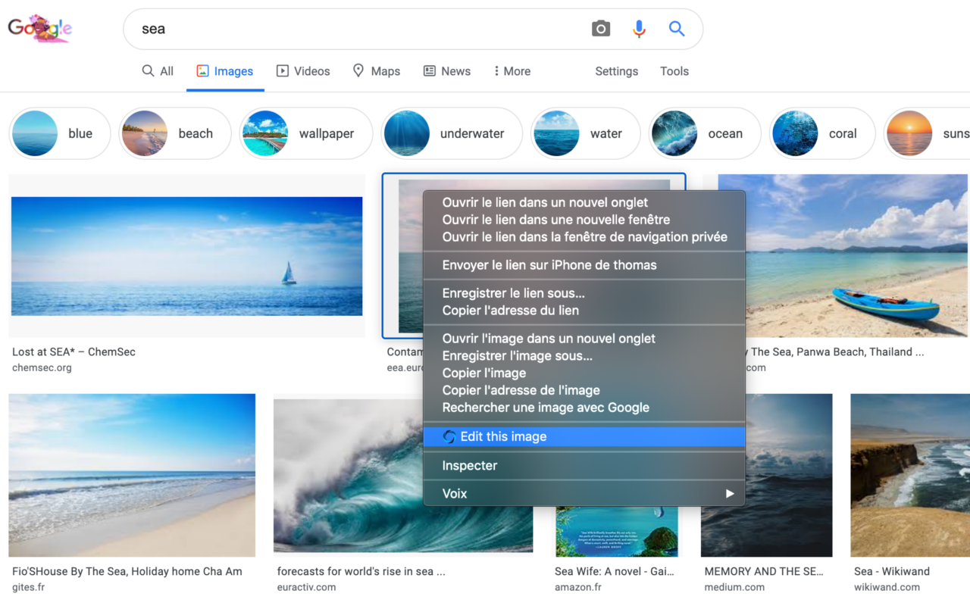The width and height of the screenshot is (970, 606).
Task: Select 'Ouvrir l'image dans un nouvel onglet'
Action: [584, 339]
